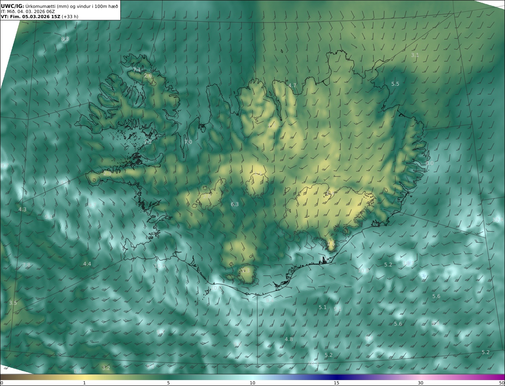Viewport: 505px width, 386px height.
Task: Click the 7.8 value label
Action: [26, 265]
